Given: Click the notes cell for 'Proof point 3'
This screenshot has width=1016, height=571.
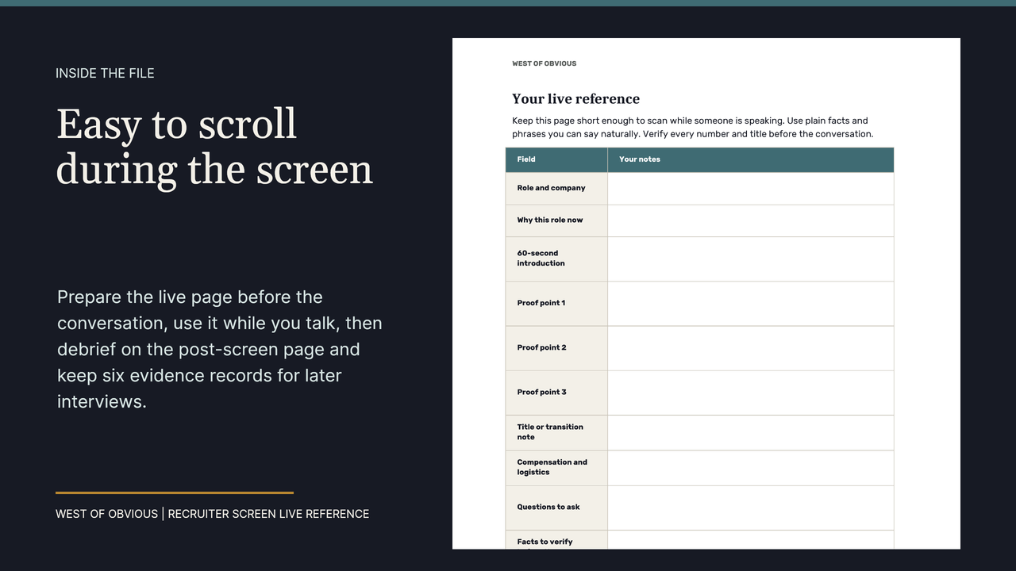Looking at the screenshot, I should coord(751,393).
